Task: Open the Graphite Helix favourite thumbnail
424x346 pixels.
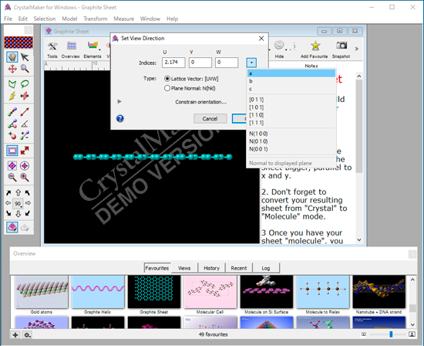Action: pyautogui.click(x=98, y=292)
